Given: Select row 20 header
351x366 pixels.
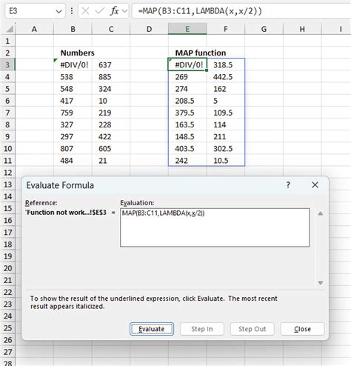Looking at the screenshot, I should (x=7, y=268).
